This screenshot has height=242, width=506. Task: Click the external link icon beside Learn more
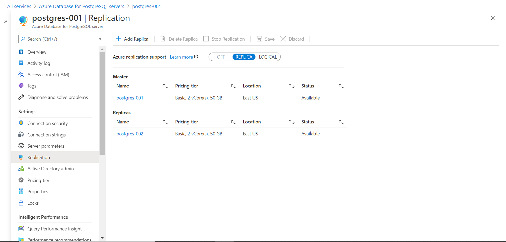[x=196, y=56]
